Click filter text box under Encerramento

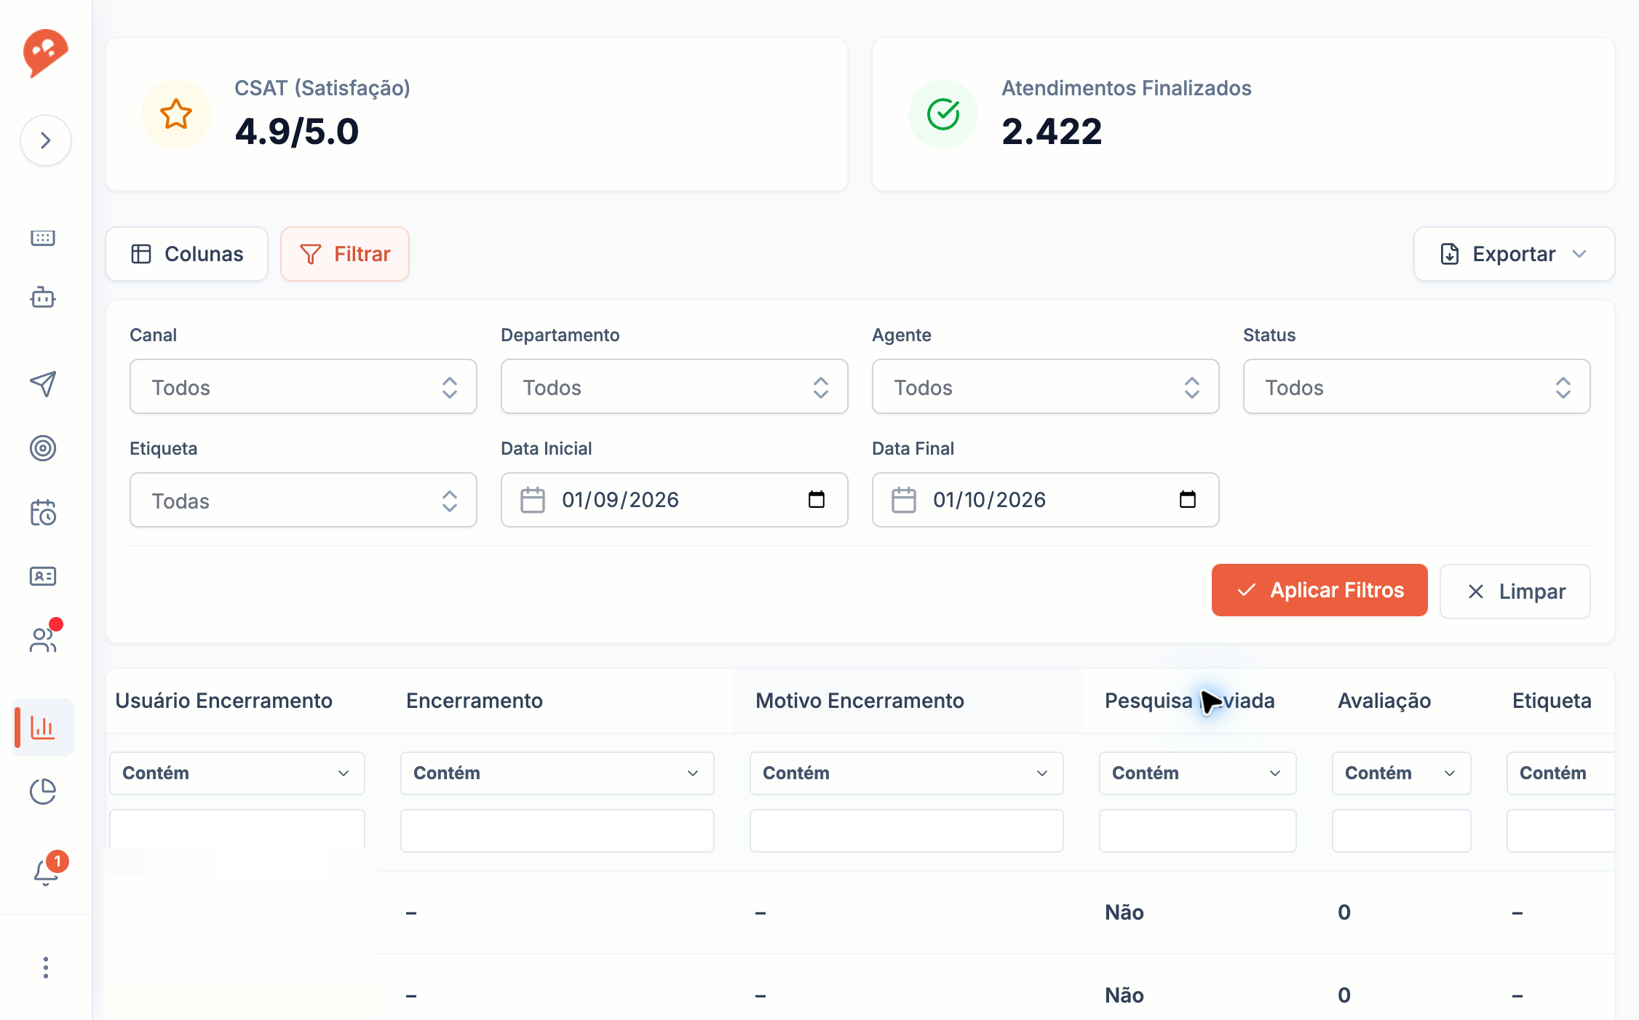[x=557, y=831]
